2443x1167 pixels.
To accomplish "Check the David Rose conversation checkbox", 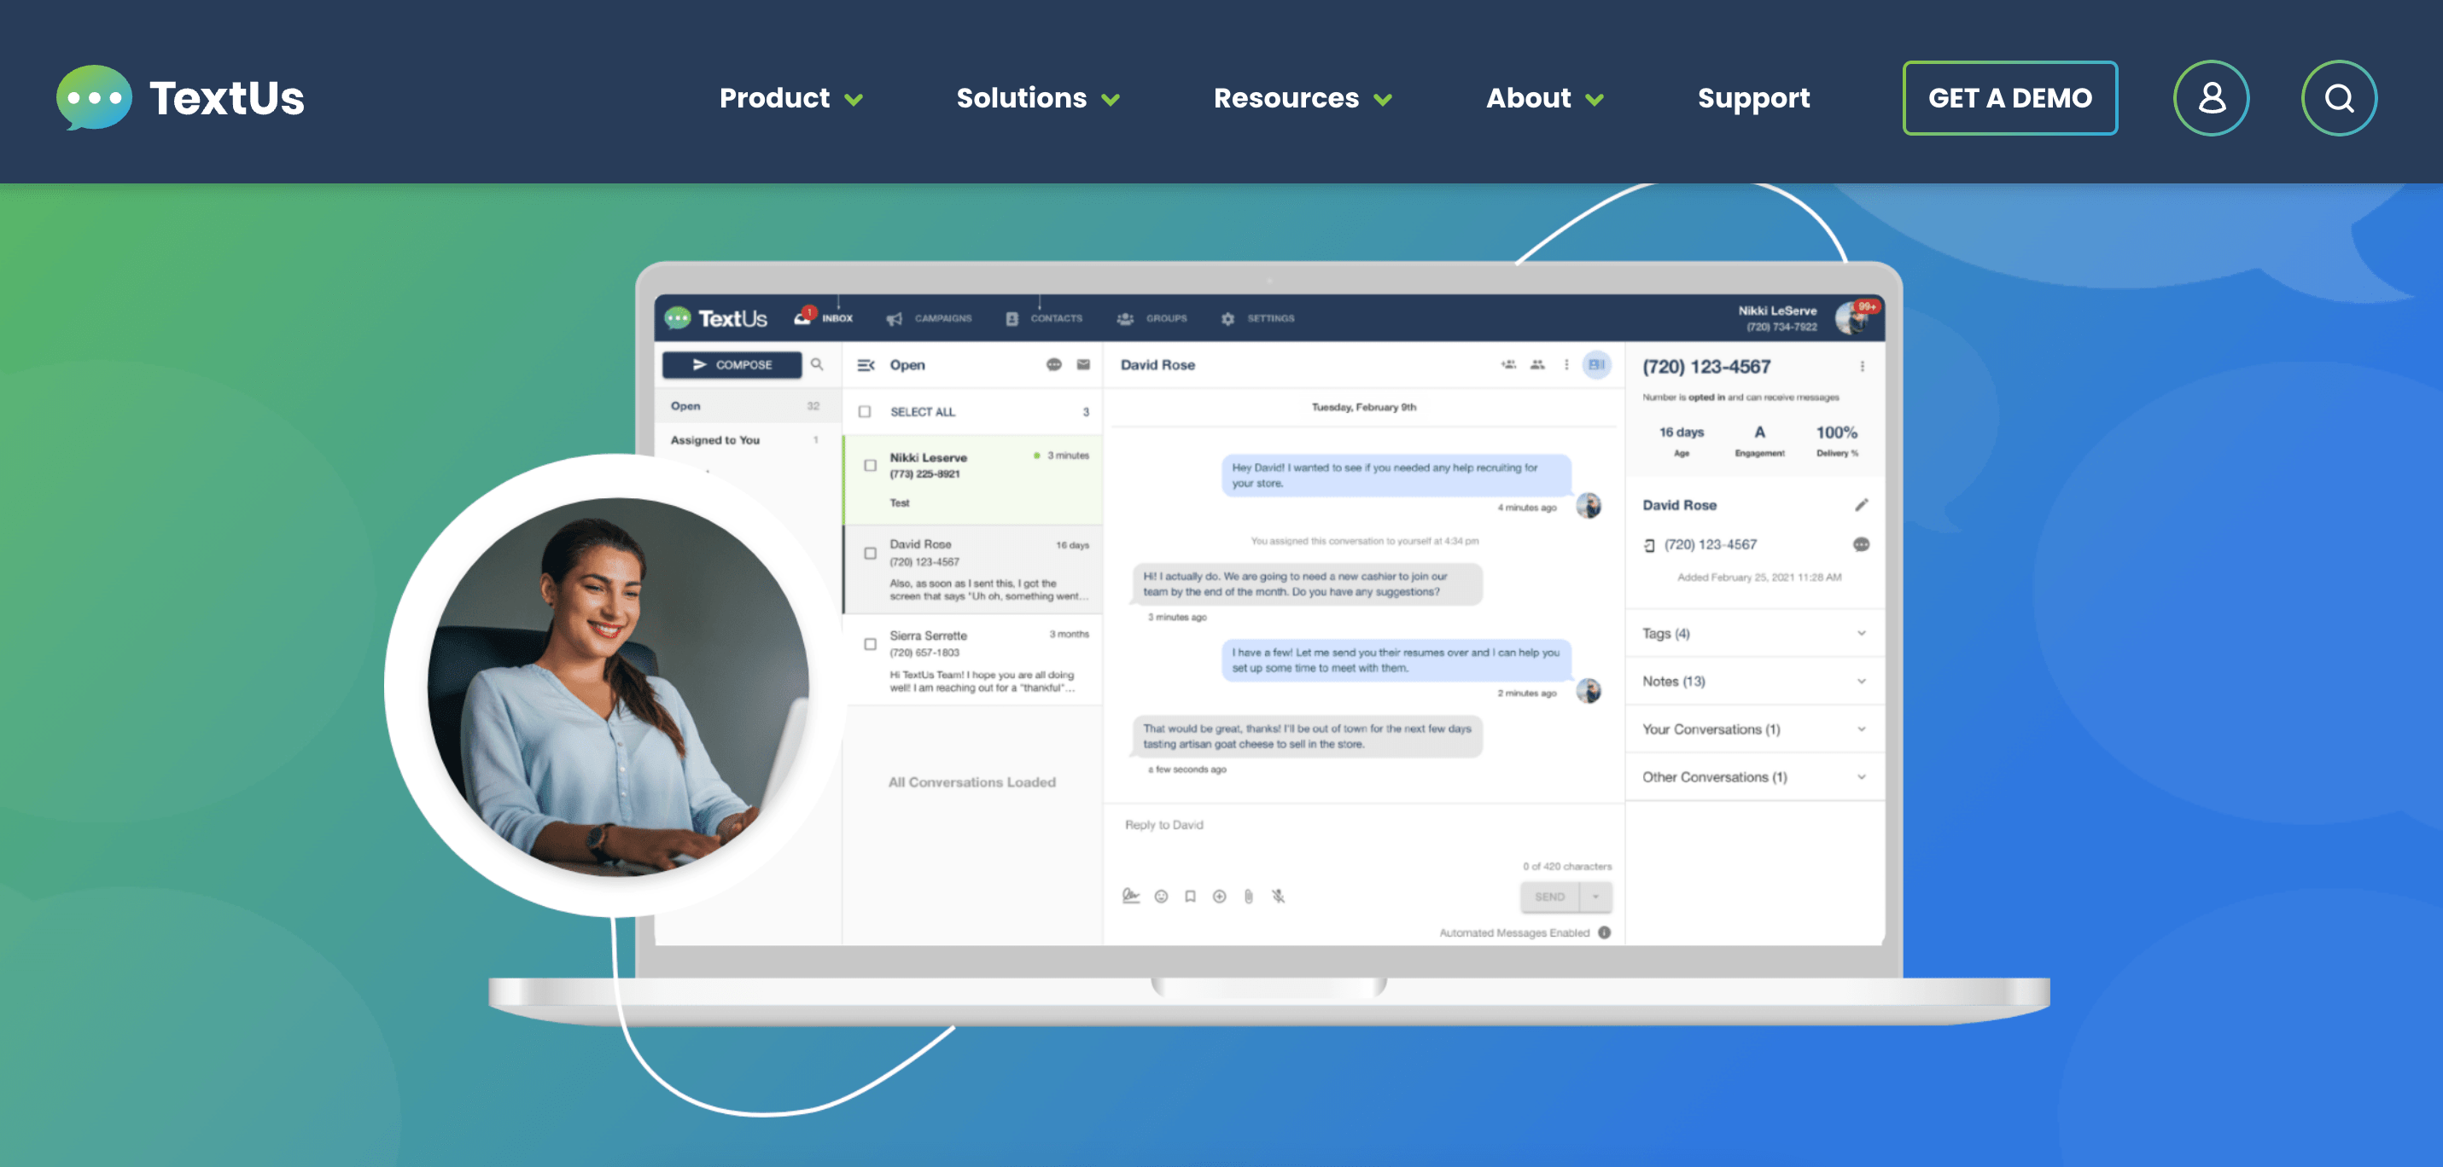I will click(870, 553).
